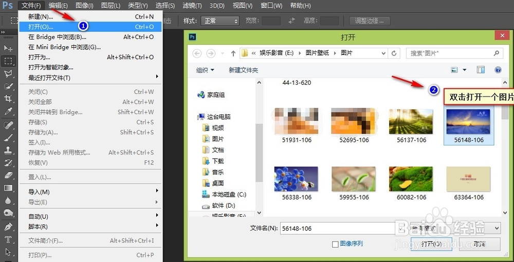The width and height of the screenshot is (514, 262).
Task: Expand the 脚本 submenu
Action: coord(90,227)
